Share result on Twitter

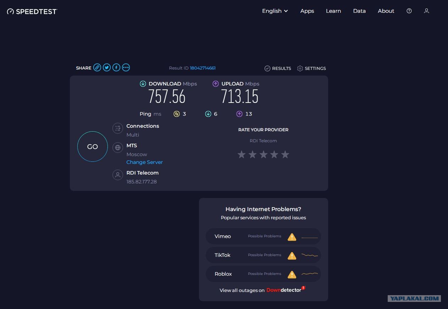coord(107,67)
